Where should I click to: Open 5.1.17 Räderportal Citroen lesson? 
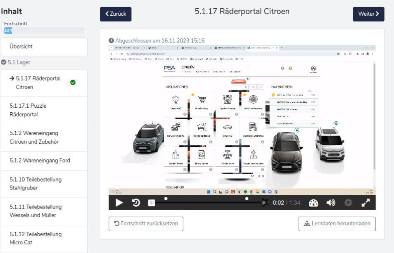pyautogui.click(x=44, y=83)
